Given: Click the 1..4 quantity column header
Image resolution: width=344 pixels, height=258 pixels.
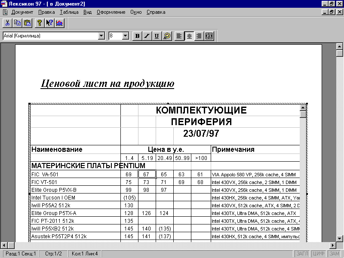Looking at the screenshot, I should pyautogui.click(x=129, y=158).
